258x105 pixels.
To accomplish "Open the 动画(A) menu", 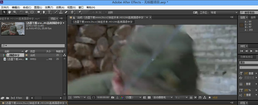I will (60, 7).
